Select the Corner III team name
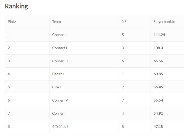This screenshot has width=184, height=136. coord(60,61)
